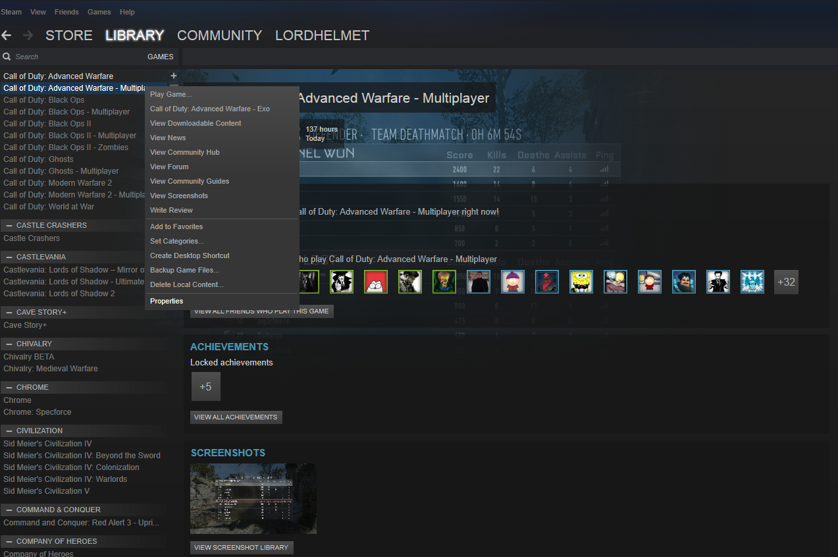Select Sid Meier's Civilization V

(x=46, y=491)
